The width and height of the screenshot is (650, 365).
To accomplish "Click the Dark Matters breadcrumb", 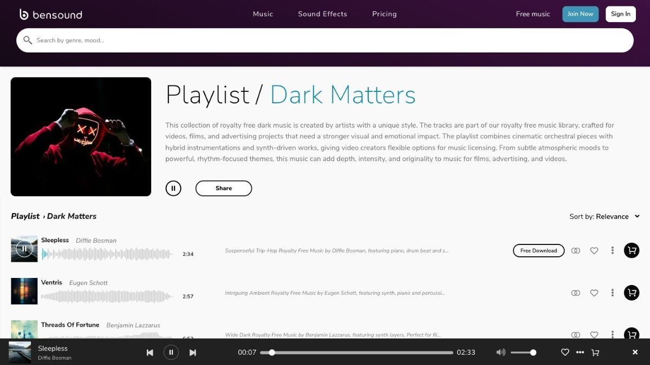I will tap(71, 216).
